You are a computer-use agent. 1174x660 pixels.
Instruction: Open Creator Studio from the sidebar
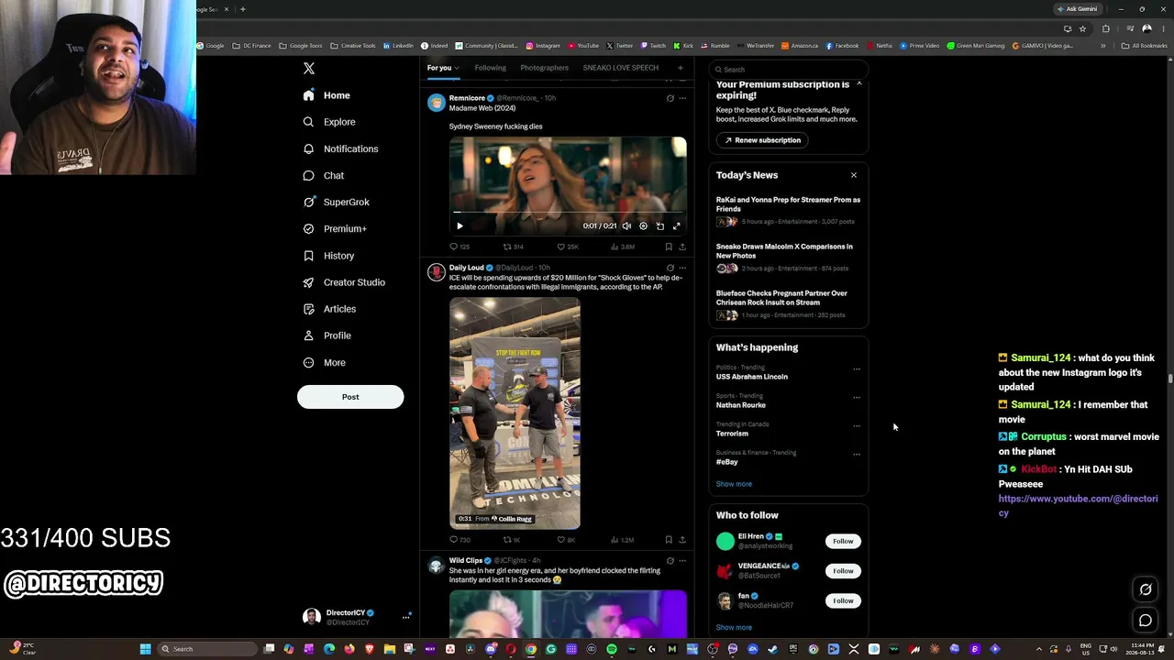point(344,282)
